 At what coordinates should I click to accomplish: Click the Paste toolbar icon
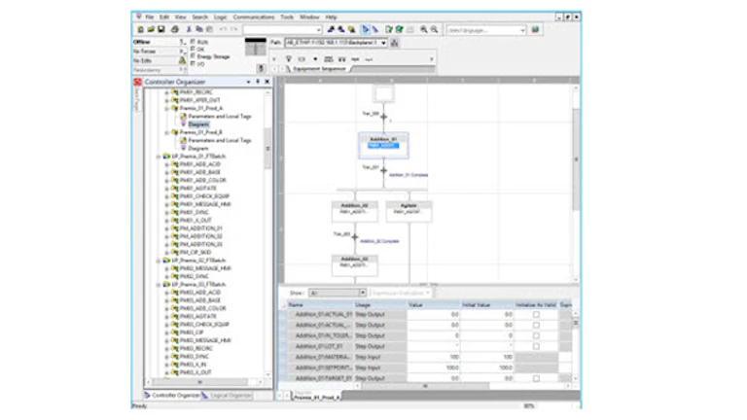[x=209, y=29]
